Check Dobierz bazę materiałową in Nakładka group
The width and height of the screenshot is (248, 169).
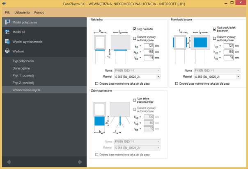pos(96,83)
